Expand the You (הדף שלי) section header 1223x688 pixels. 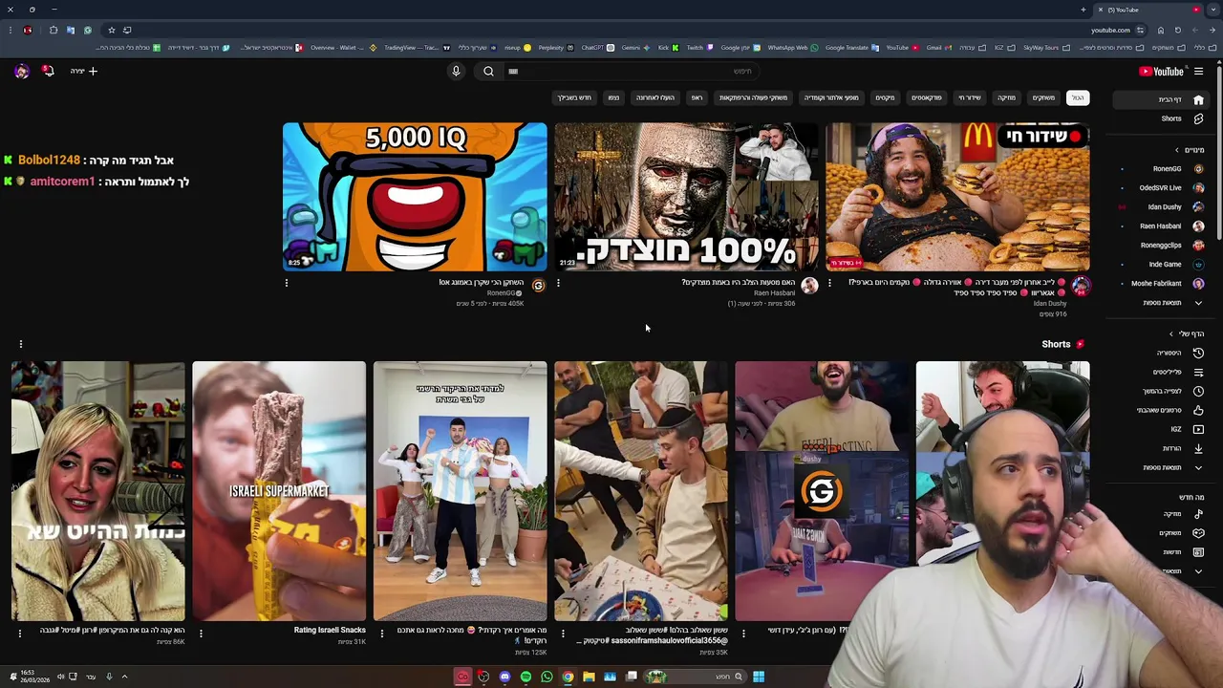click(x=1188, y=333)
